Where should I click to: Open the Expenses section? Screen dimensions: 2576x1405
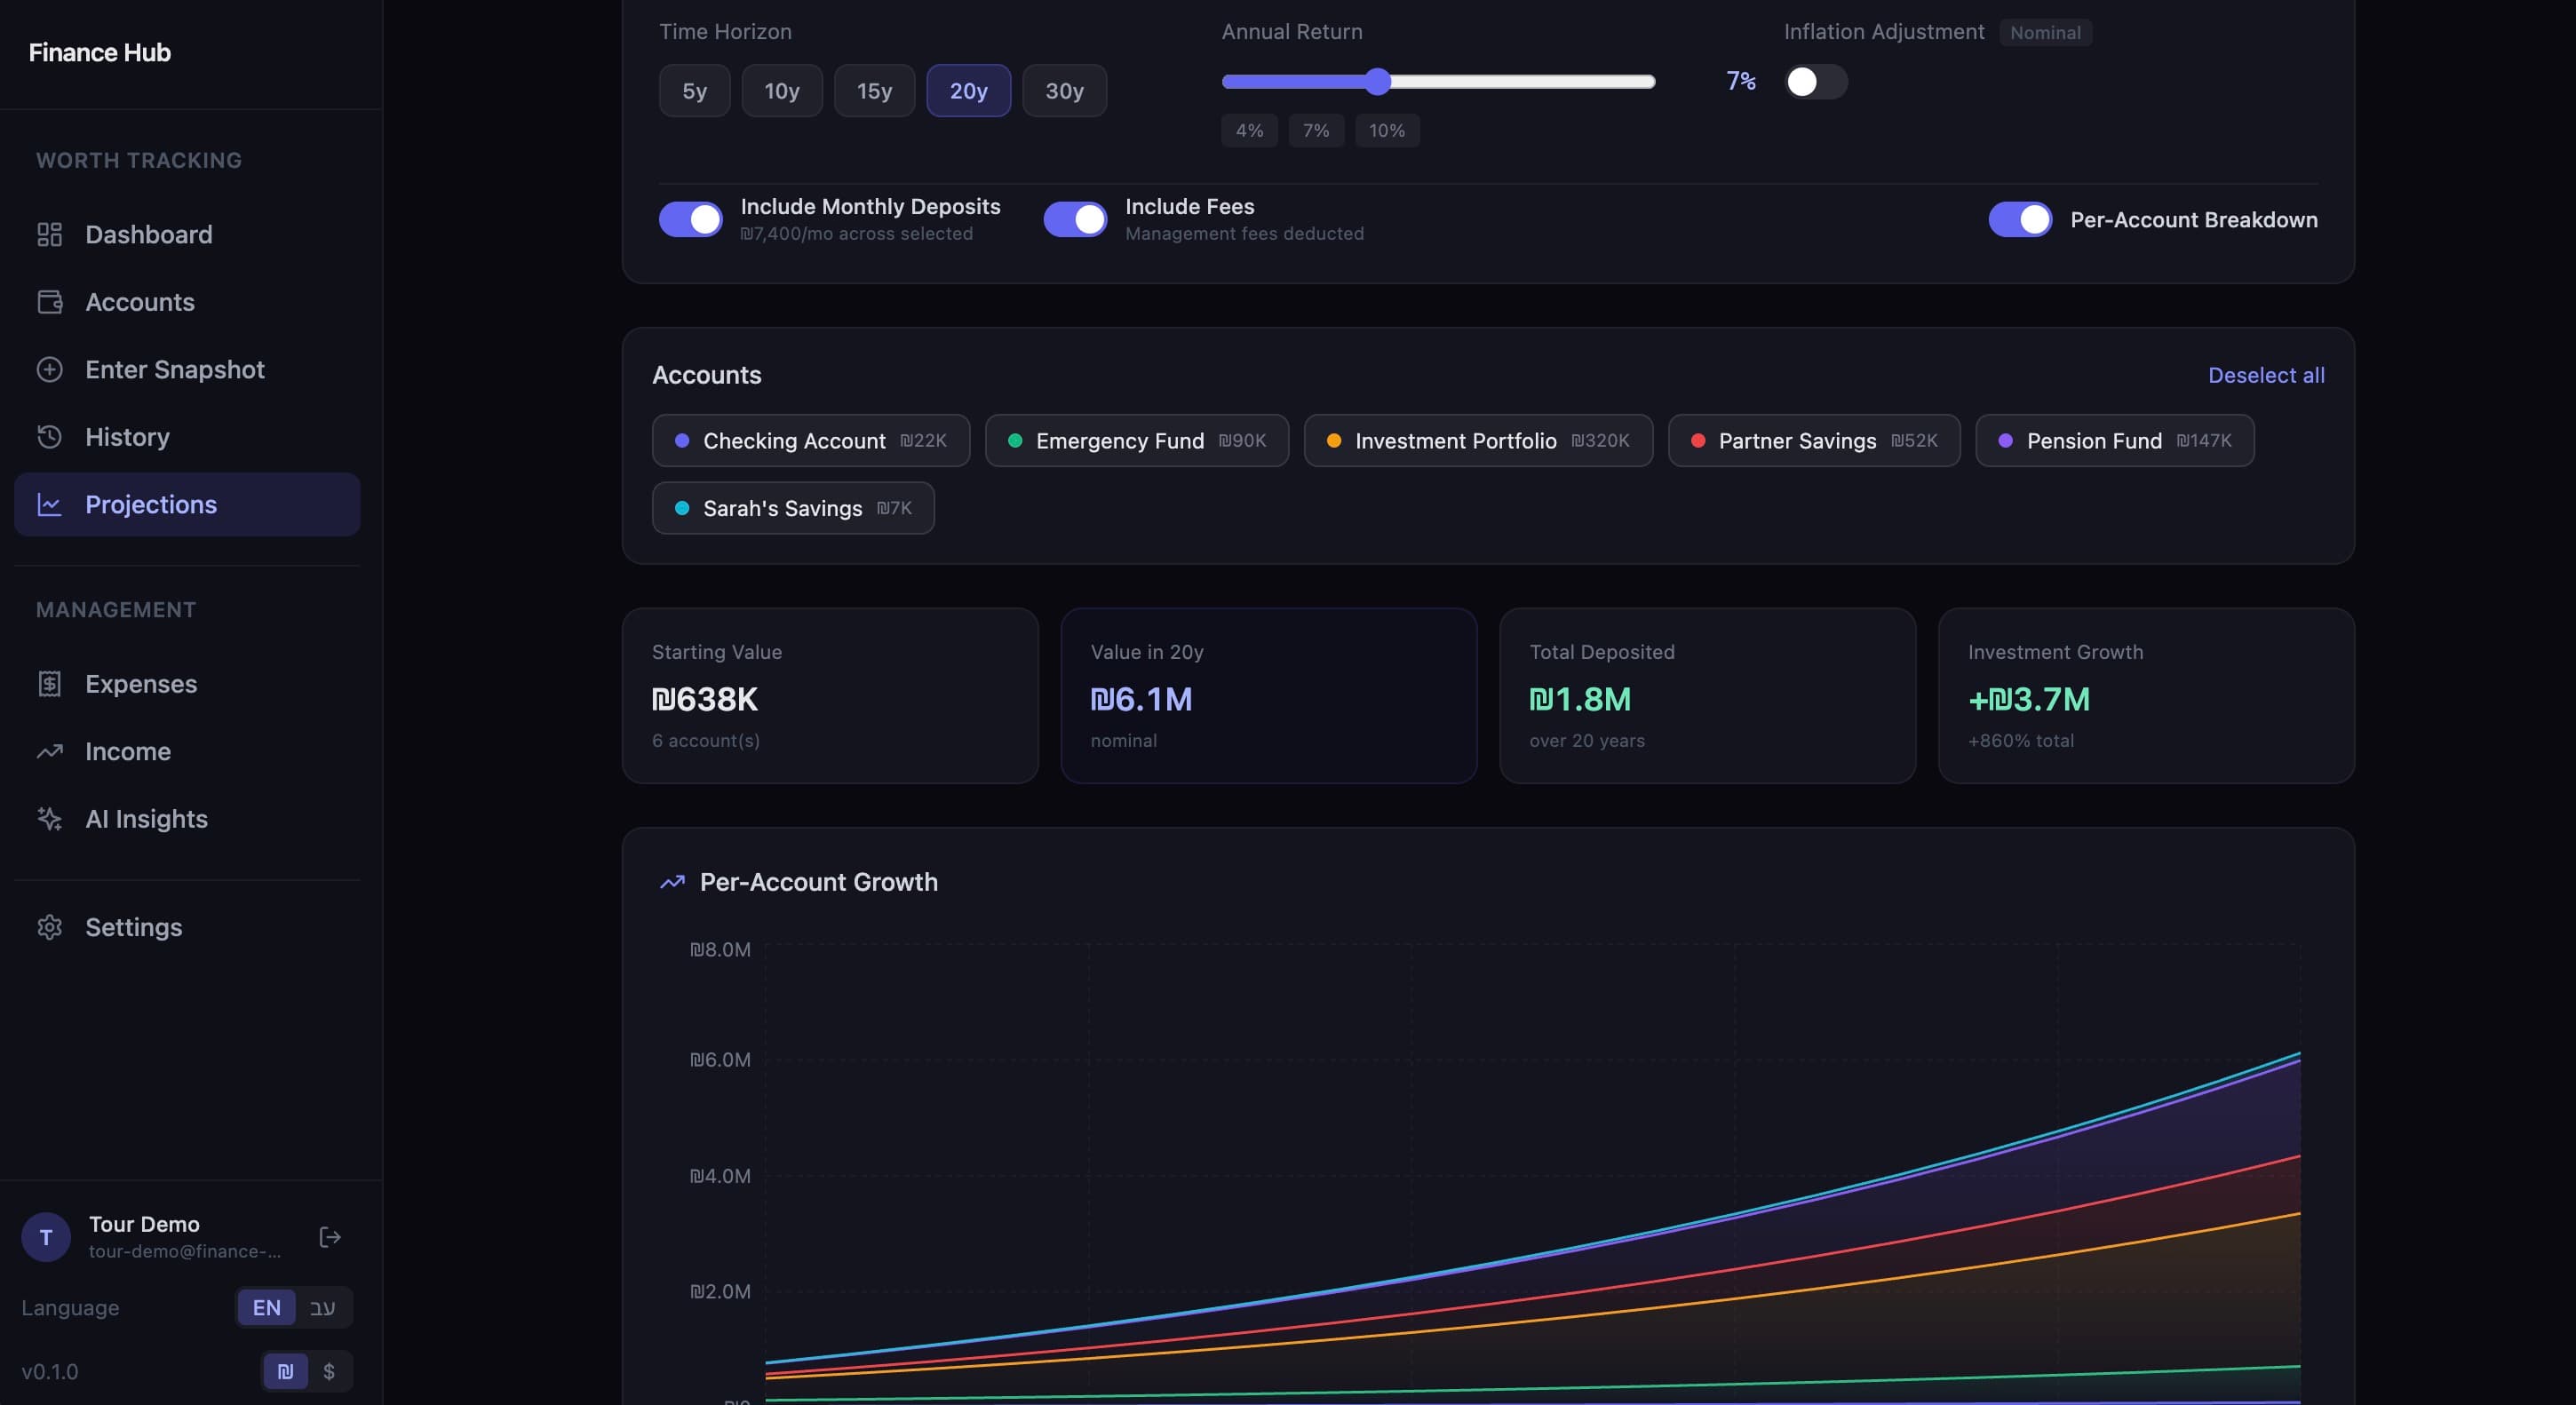[x=187, y=684]
